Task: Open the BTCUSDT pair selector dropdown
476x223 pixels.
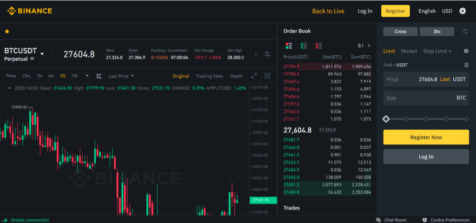Action: [x=42, y=54]
